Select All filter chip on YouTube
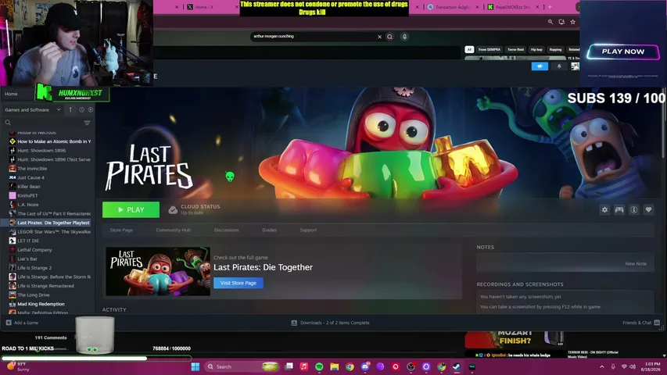 [x=469, y=49]
